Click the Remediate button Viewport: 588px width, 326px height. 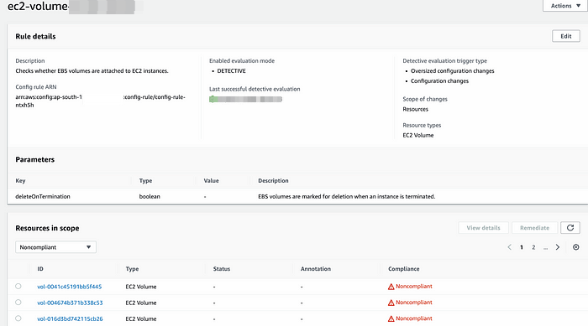[x=534, y=228]
